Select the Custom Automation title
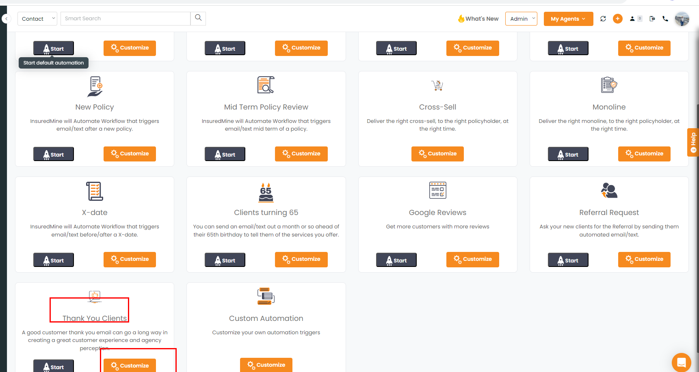The height and width of the screenshot is (372, 699). click(266, 318)
